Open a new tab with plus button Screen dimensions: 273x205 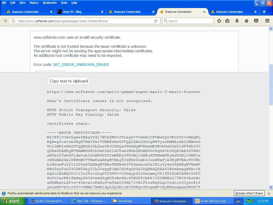(264, 12)
